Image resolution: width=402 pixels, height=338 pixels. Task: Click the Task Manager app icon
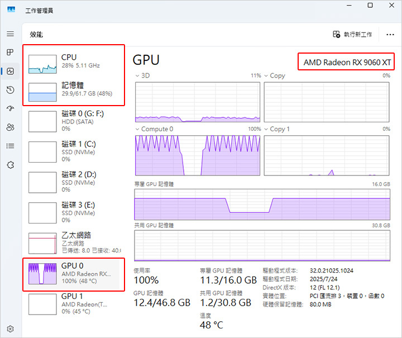point(11,9)
